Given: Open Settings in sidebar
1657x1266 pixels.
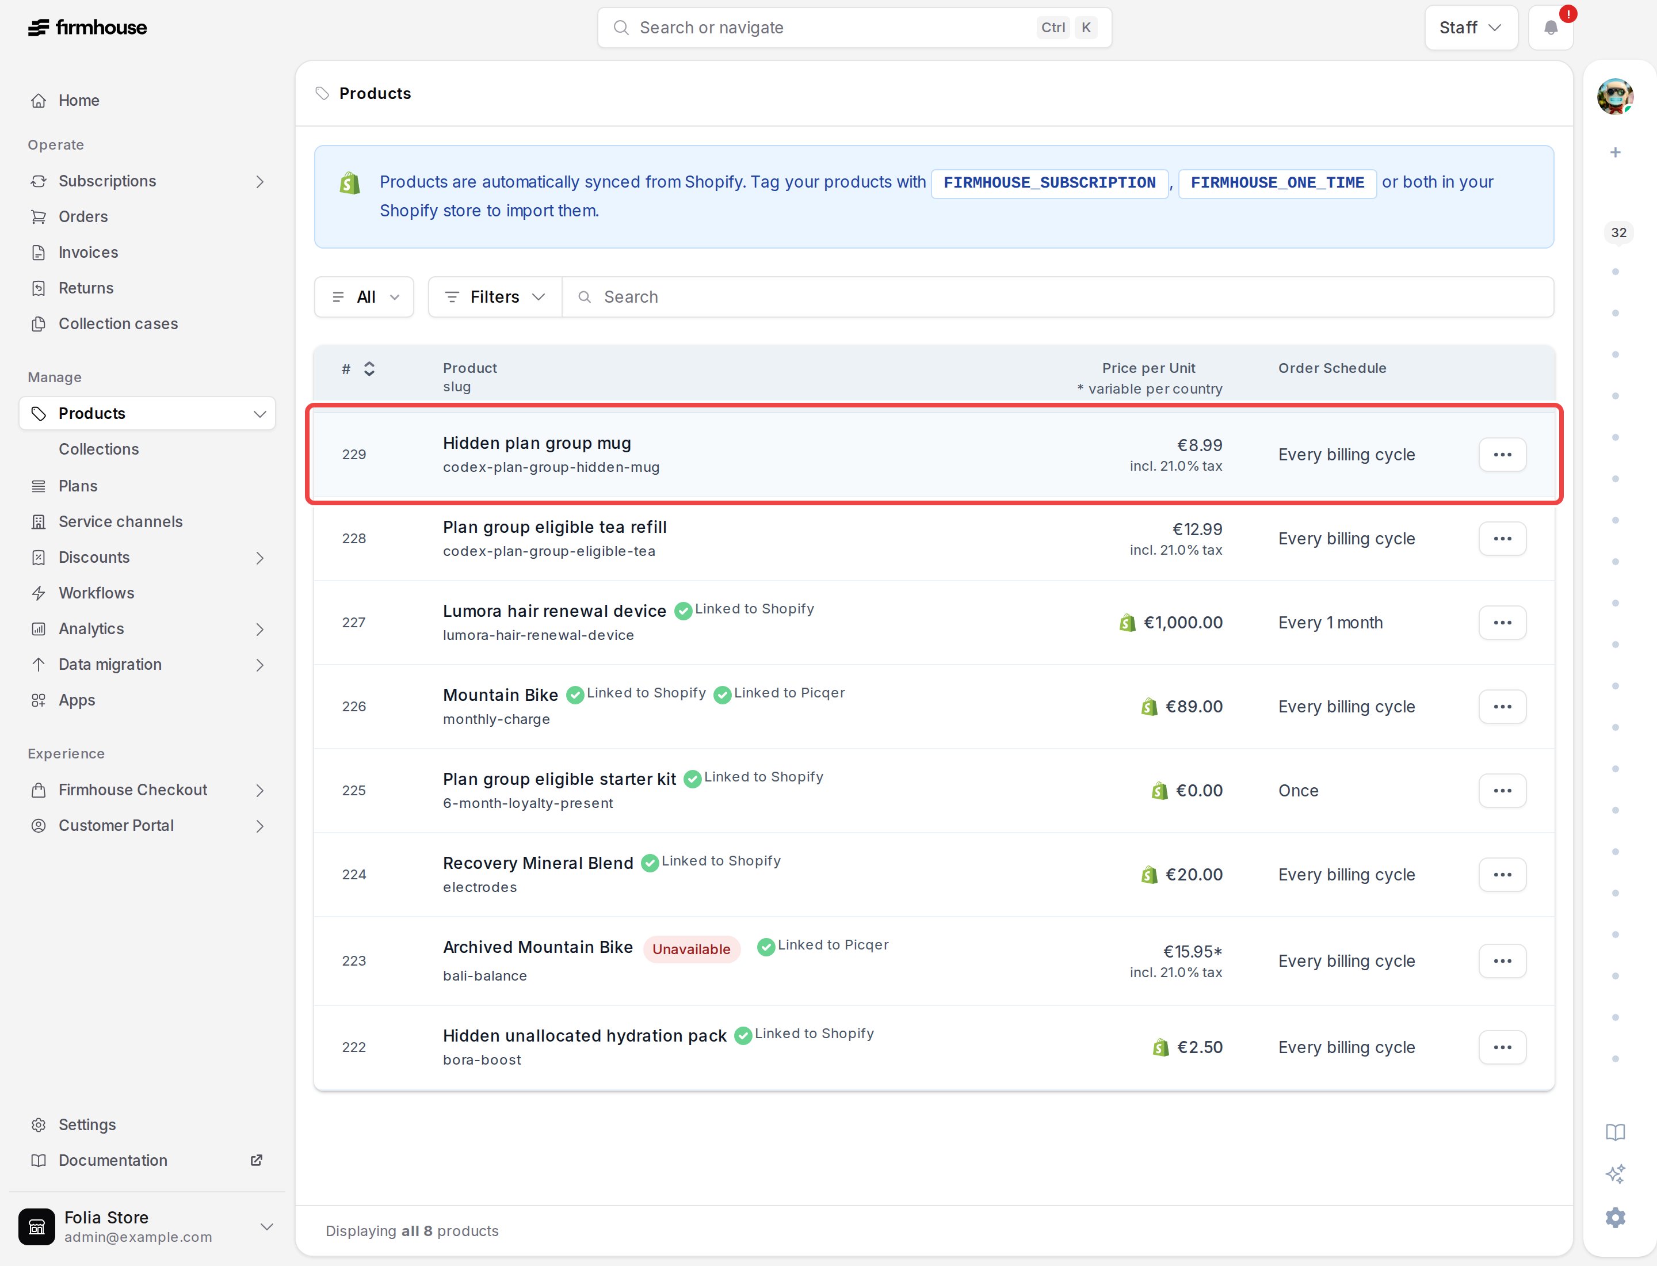Looking at the screenshot, I should 87,1124.
